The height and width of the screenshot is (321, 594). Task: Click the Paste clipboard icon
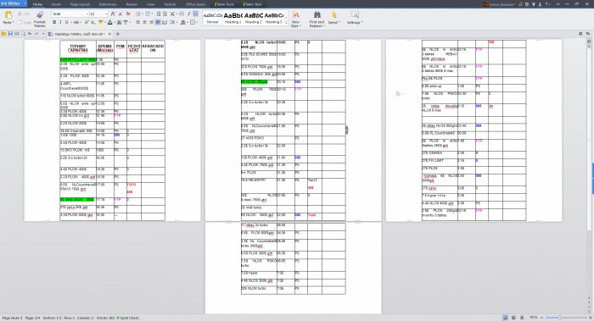coord(8,15)
